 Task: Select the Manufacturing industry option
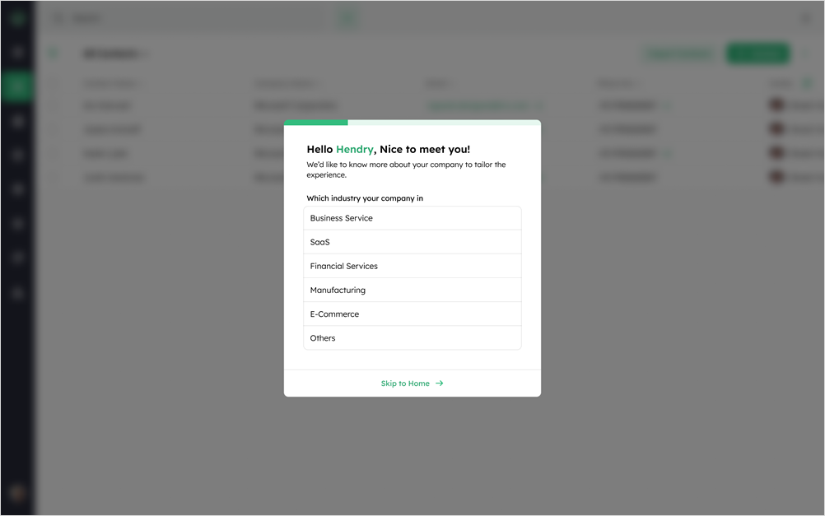pyautogui.click(x=412, y=290)
